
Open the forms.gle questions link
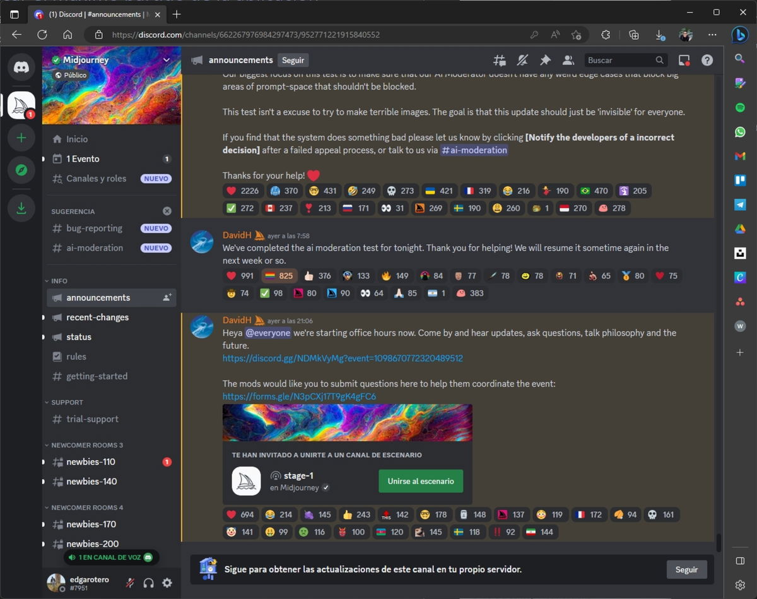point(298,396)
